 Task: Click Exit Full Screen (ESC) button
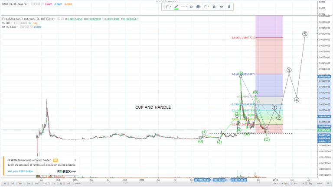(x=166, y=1)
